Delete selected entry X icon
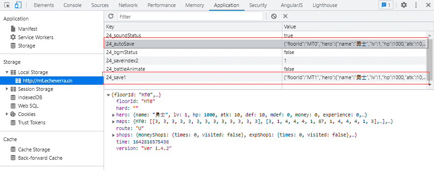 point(285,16)
